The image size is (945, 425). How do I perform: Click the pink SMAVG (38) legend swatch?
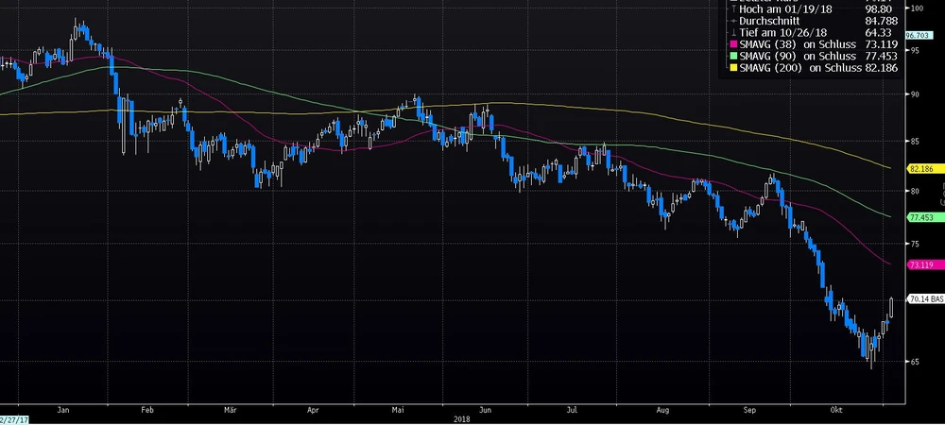(732, 43)
